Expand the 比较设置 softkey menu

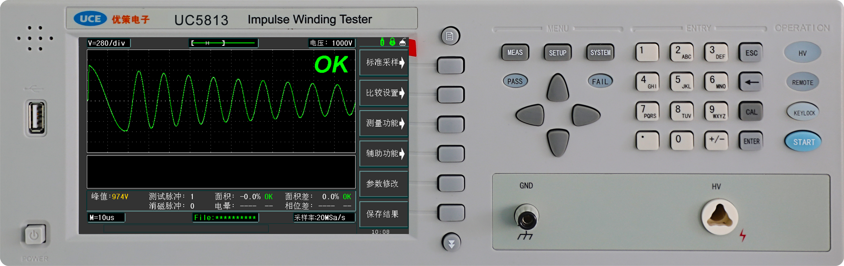384,93
